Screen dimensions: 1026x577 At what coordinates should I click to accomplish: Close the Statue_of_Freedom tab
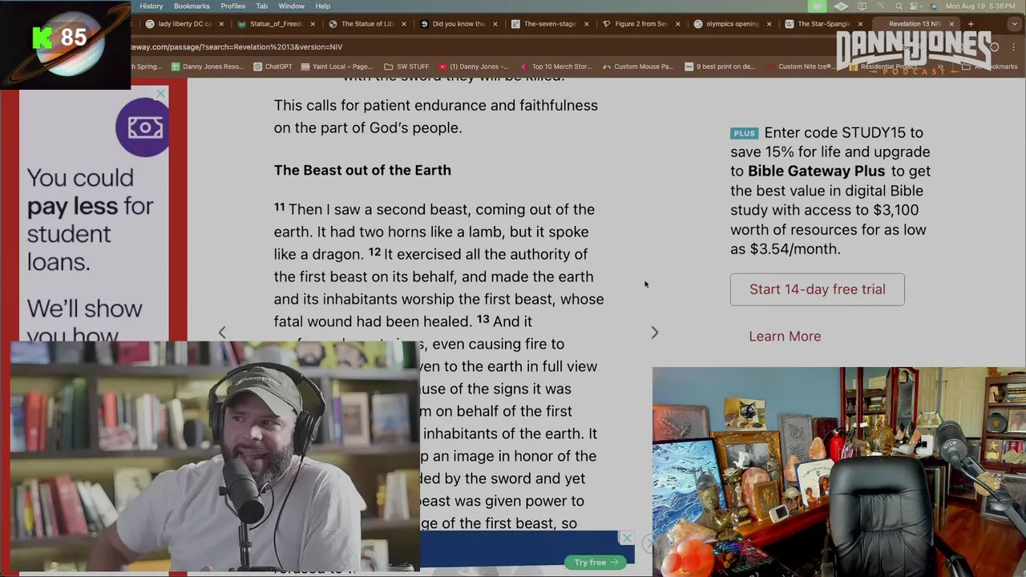313,24
